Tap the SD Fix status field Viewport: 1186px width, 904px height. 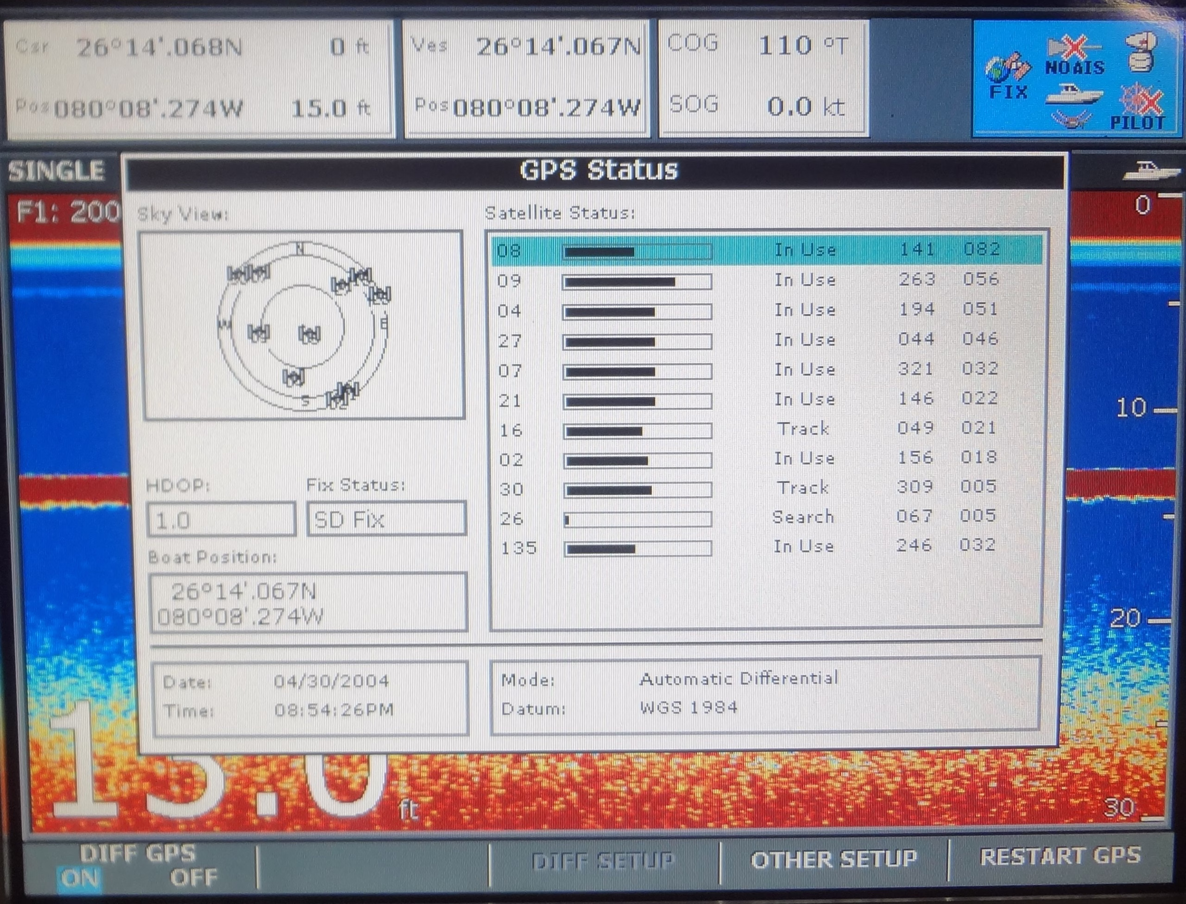(385, 519)
